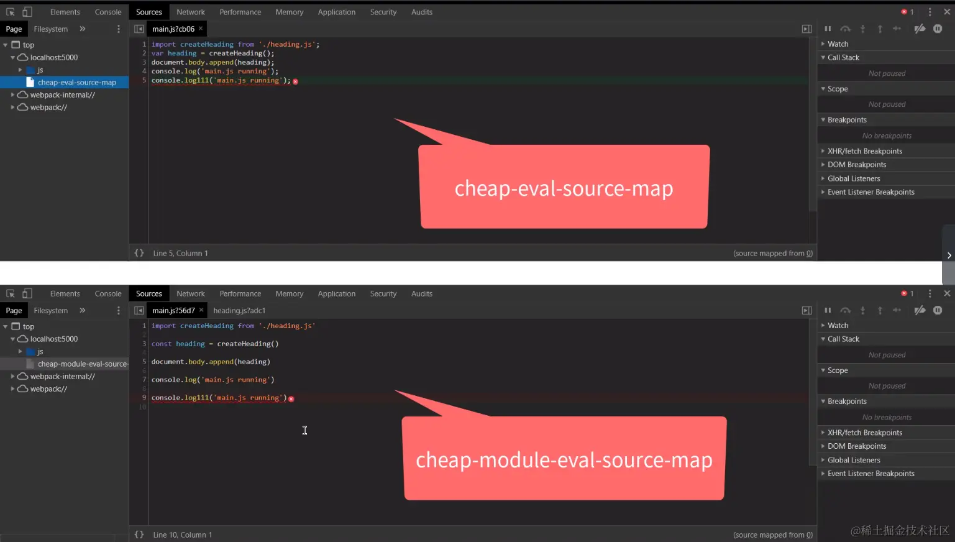Open Audits tab in cheap-module-eval DevTools
The width and height of the screenshot is (955, 542).
[422, 293]
